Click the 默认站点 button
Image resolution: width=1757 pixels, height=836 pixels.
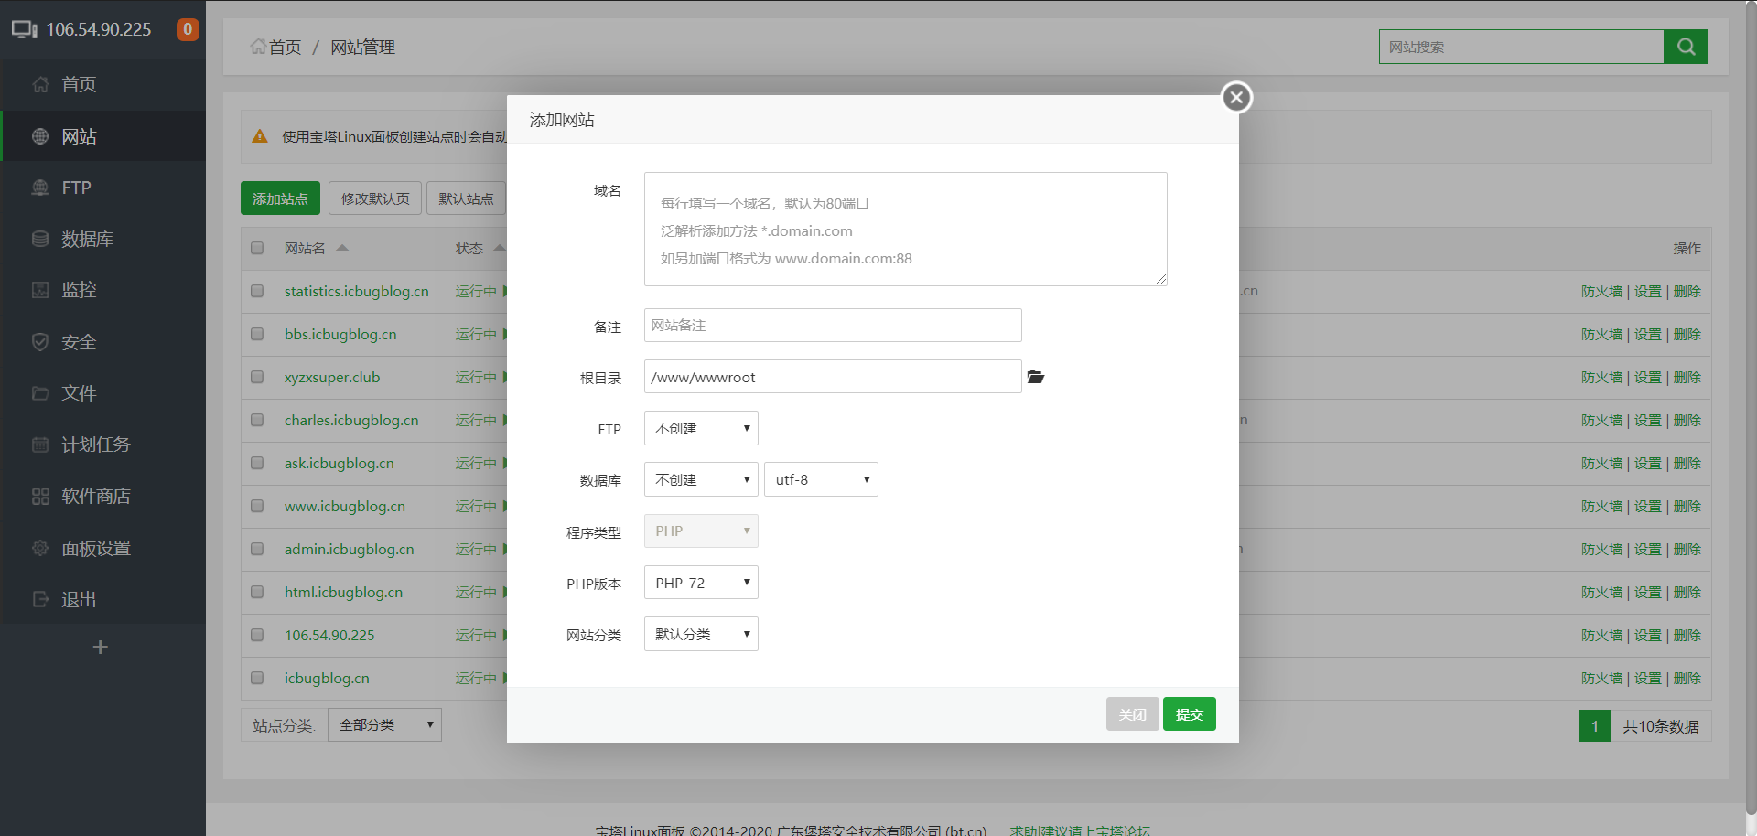(466, 198)
